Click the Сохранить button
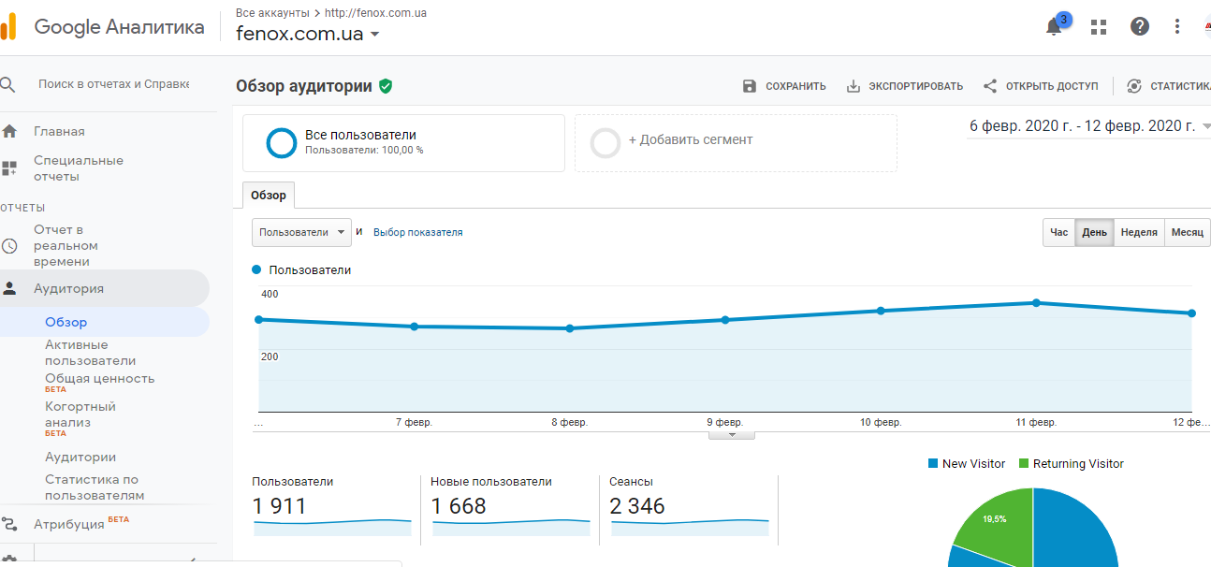 [x=783, y=86]
